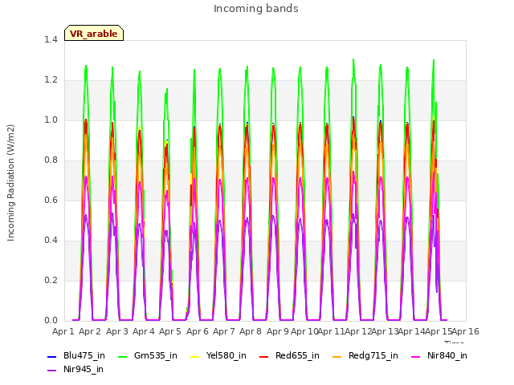Click the 0.6 y-axis tick label

[x=51, y=200]
